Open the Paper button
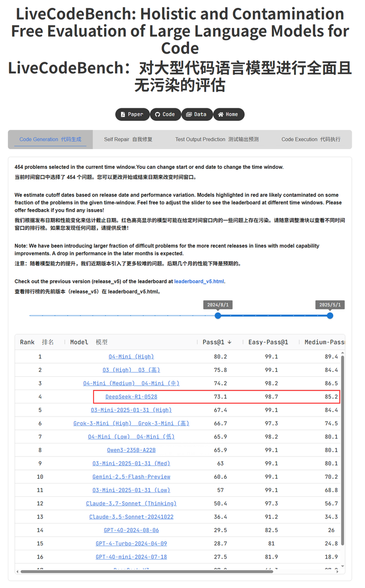Image resolution: width=365 pixels, height=588 pixels. (132, 114)
